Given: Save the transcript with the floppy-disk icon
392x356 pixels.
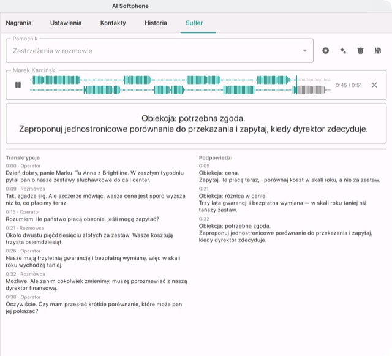Looking at the screenshot, I should 378,51.
